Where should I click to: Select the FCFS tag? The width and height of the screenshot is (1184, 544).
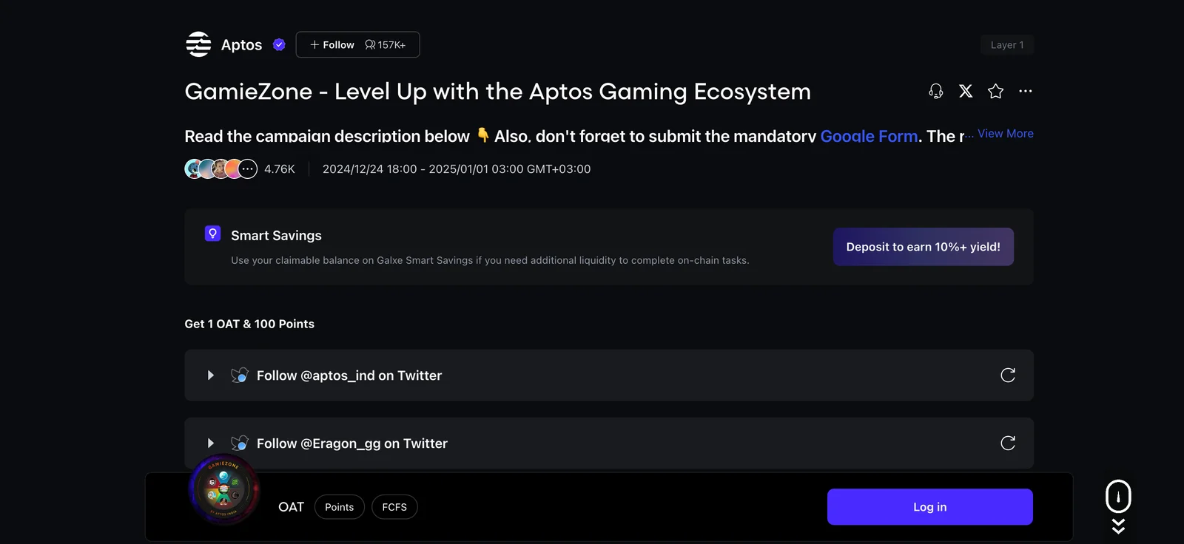tap(394, 507)
